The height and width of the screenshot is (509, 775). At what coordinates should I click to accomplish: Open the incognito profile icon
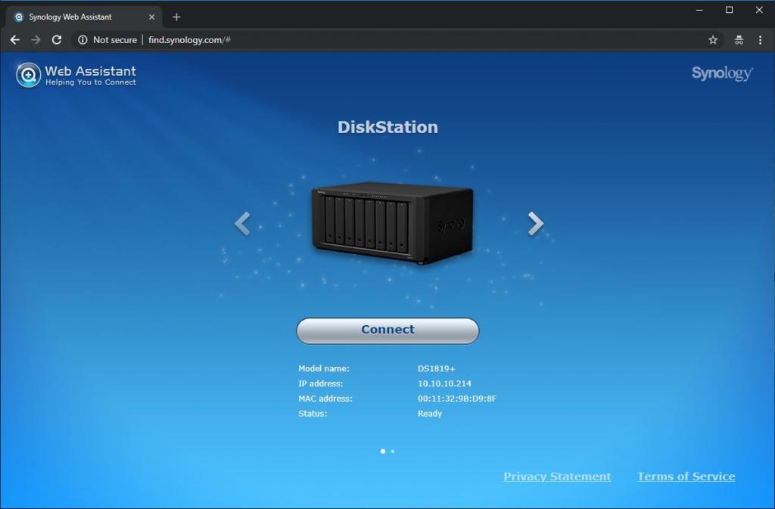[739, 40]
